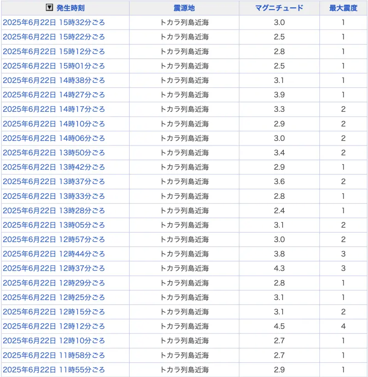Click magnitude 3.9 in the 14時27分 row
This screenshot has width=368, height=377.
[x=279, y=95]
